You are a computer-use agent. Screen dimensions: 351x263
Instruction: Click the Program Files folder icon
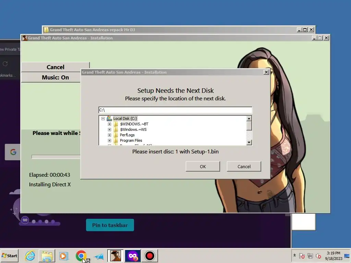coord(116,140)
